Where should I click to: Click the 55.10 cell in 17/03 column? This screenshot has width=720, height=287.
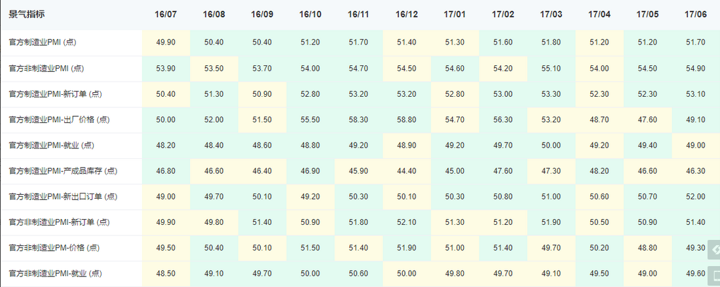551,68
